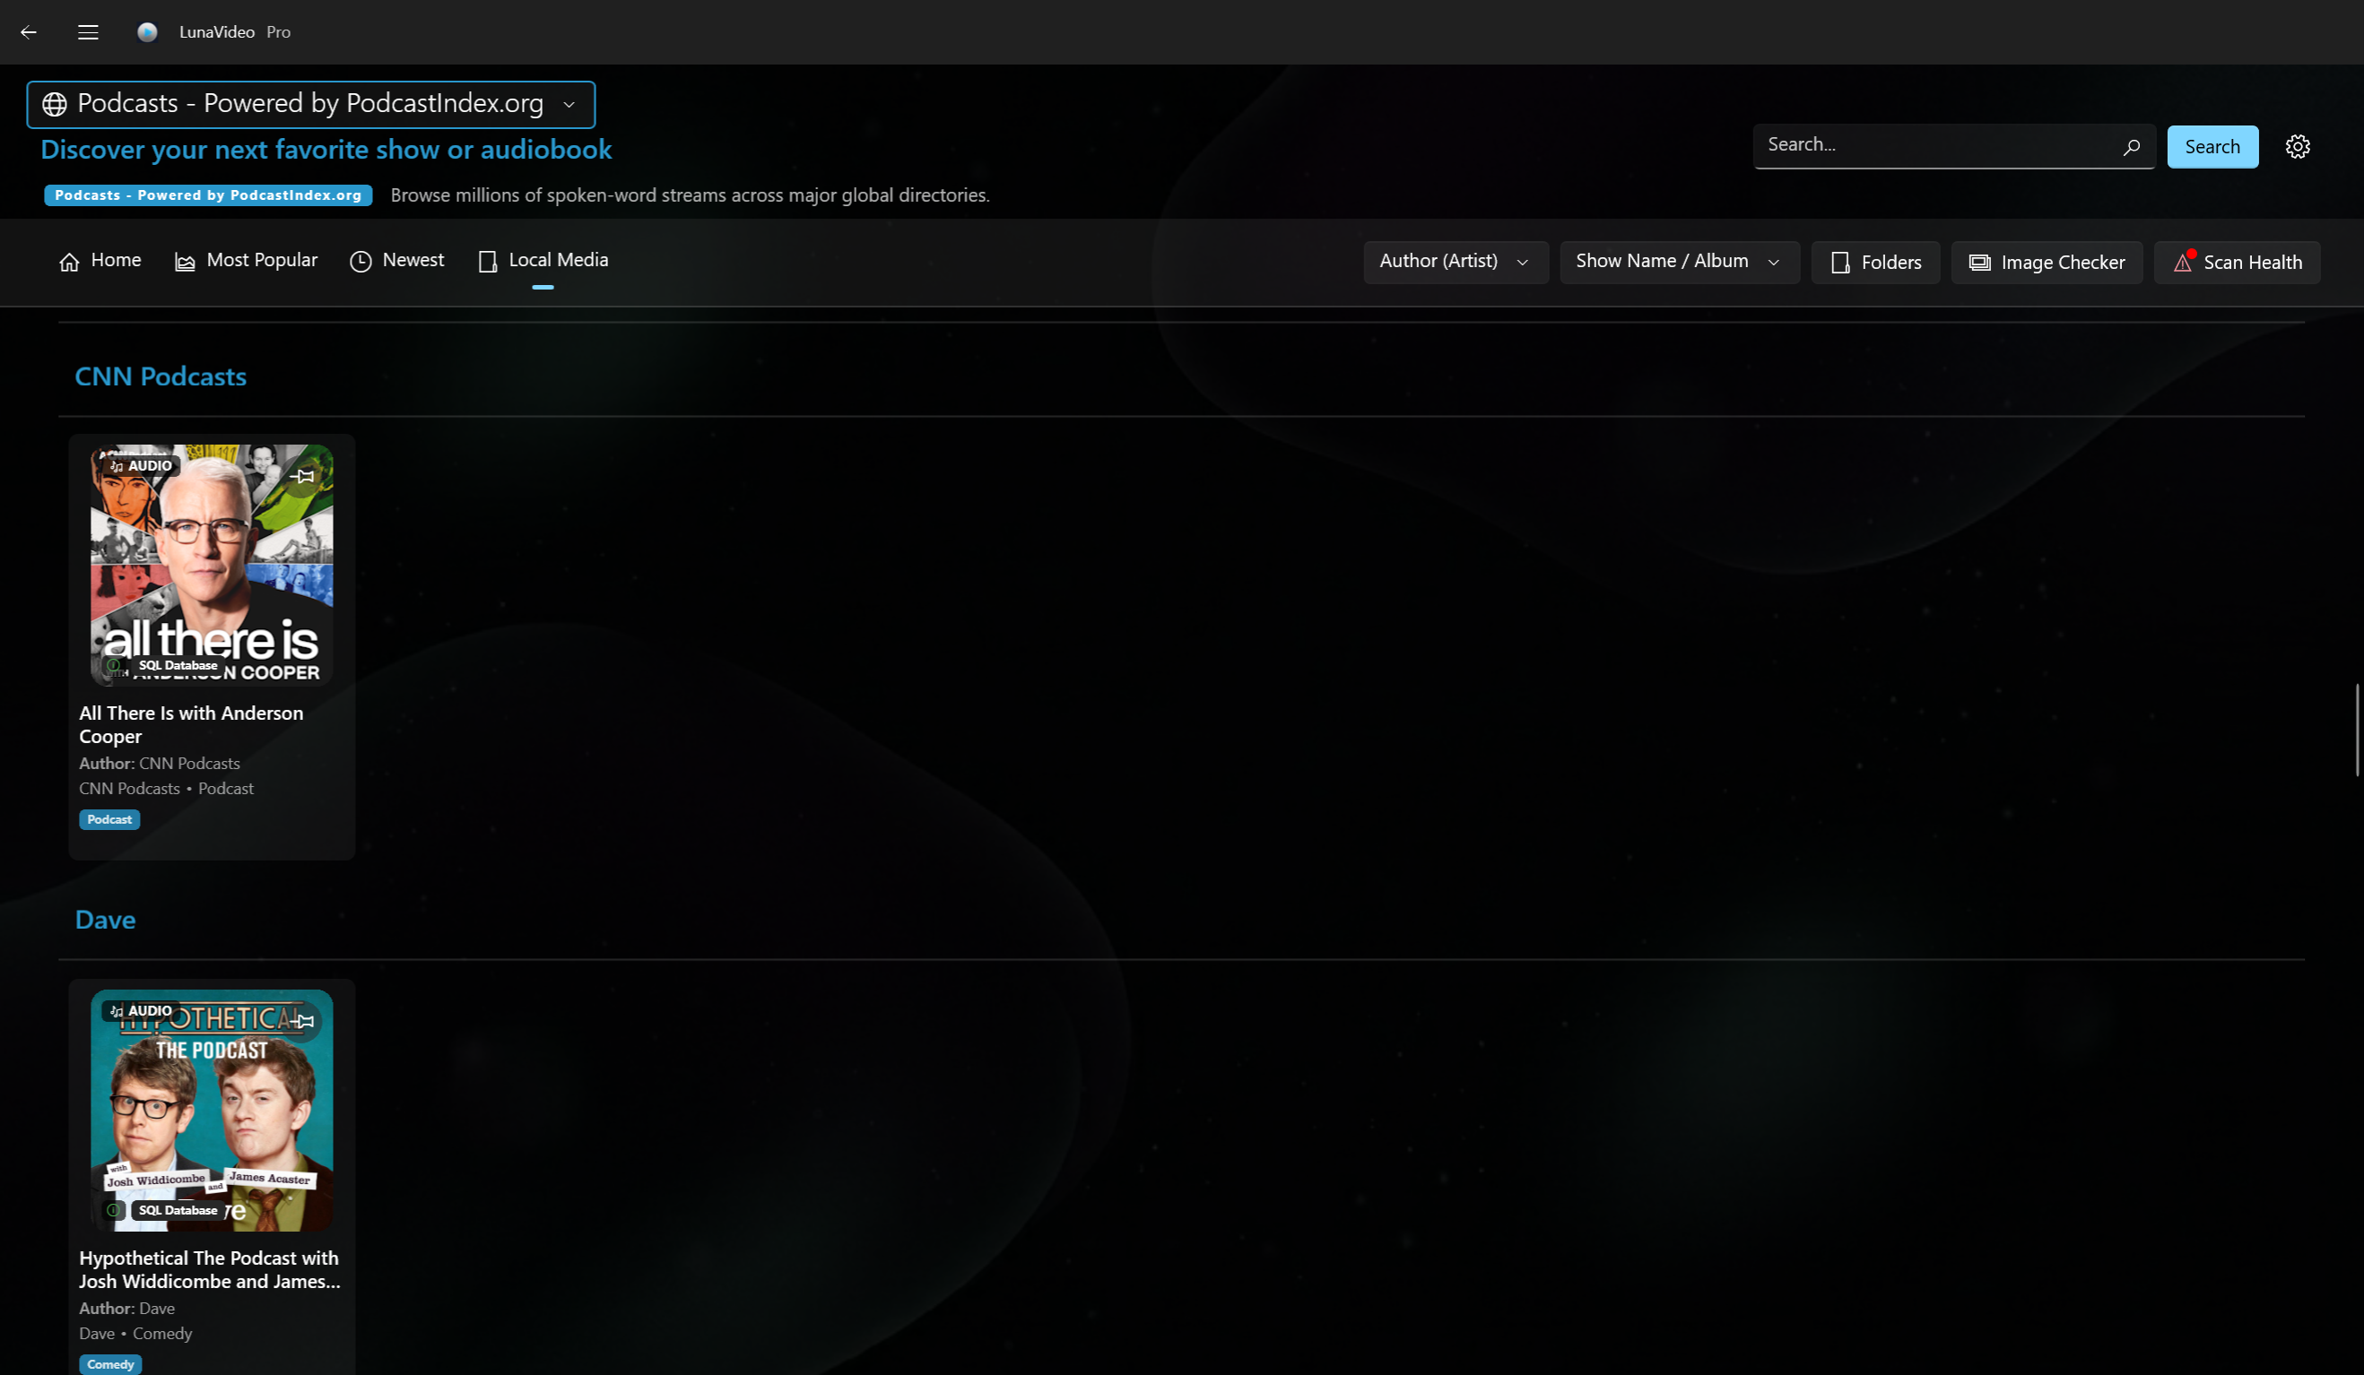Open the hamburger navigation menu
The height and width of the screenshot is (1375, 2364).
pyautogui.click(x=88, y=32)
